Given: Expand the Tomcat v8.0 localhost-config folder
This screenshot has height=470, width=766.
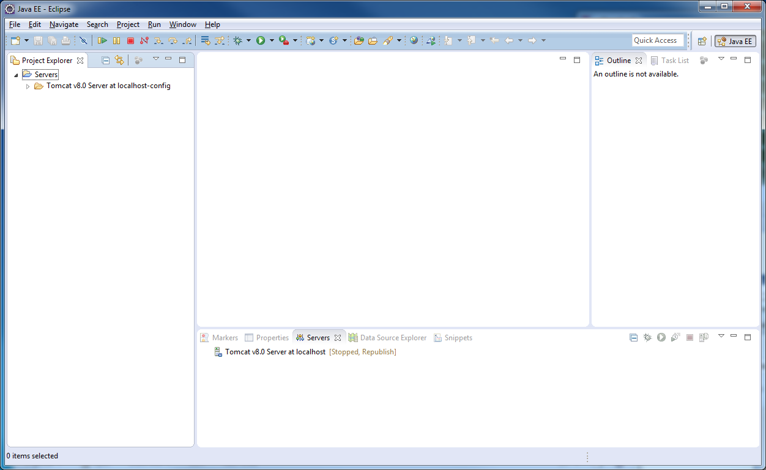Looking at the screenshot, I should coord(28,86).
